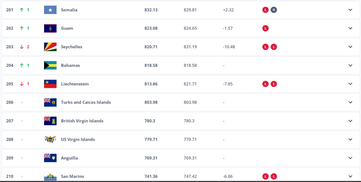Click Guam's loss result badge

click(x=265, y=28)
